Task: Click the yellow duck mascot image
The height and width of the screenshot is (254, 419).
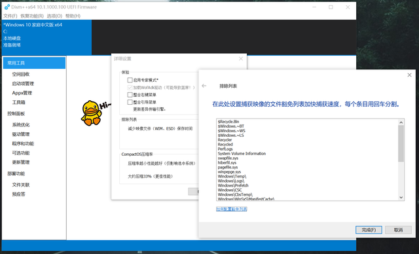Action: tap(92, 113)
